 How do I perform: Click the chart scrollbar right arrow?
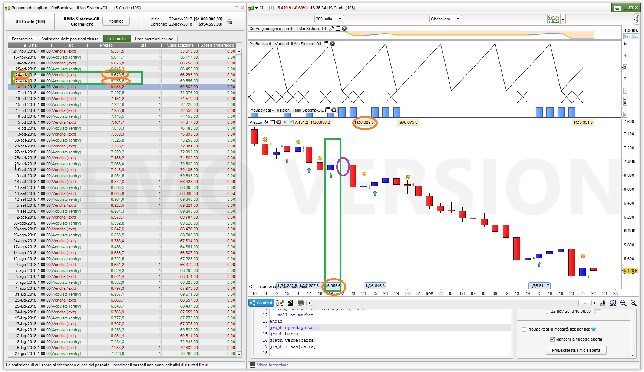click(594, 303)
